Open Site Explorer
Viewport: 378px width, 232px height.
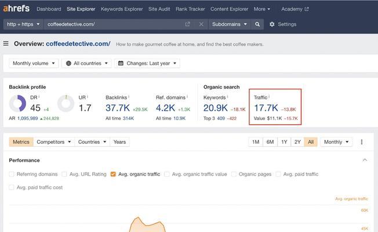click(x=81, y=9)
